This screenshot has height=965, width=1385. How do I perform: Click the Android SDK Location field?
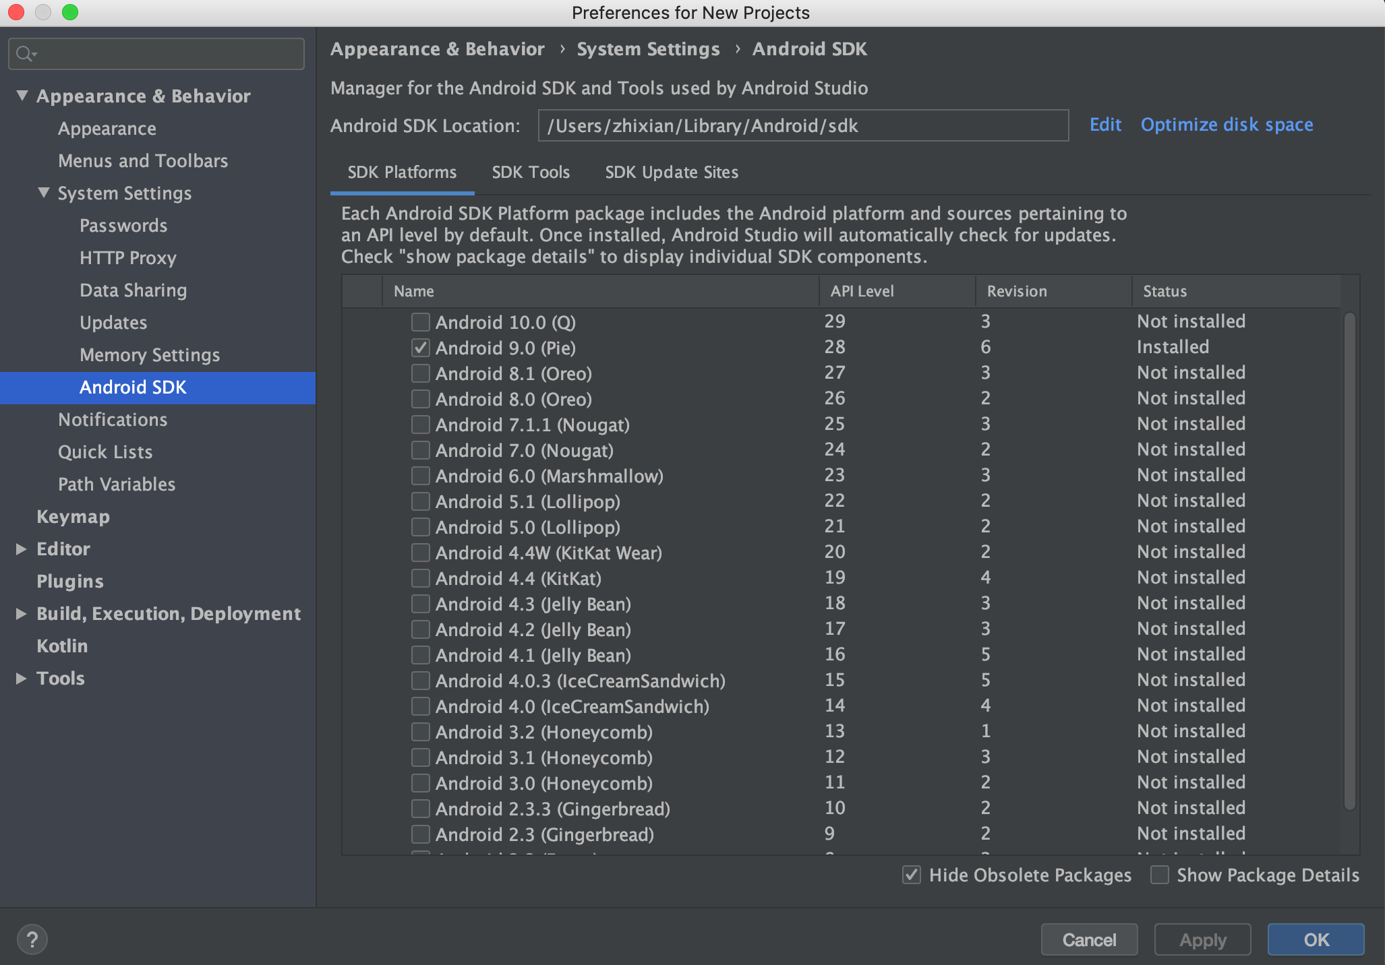point(802,126)
